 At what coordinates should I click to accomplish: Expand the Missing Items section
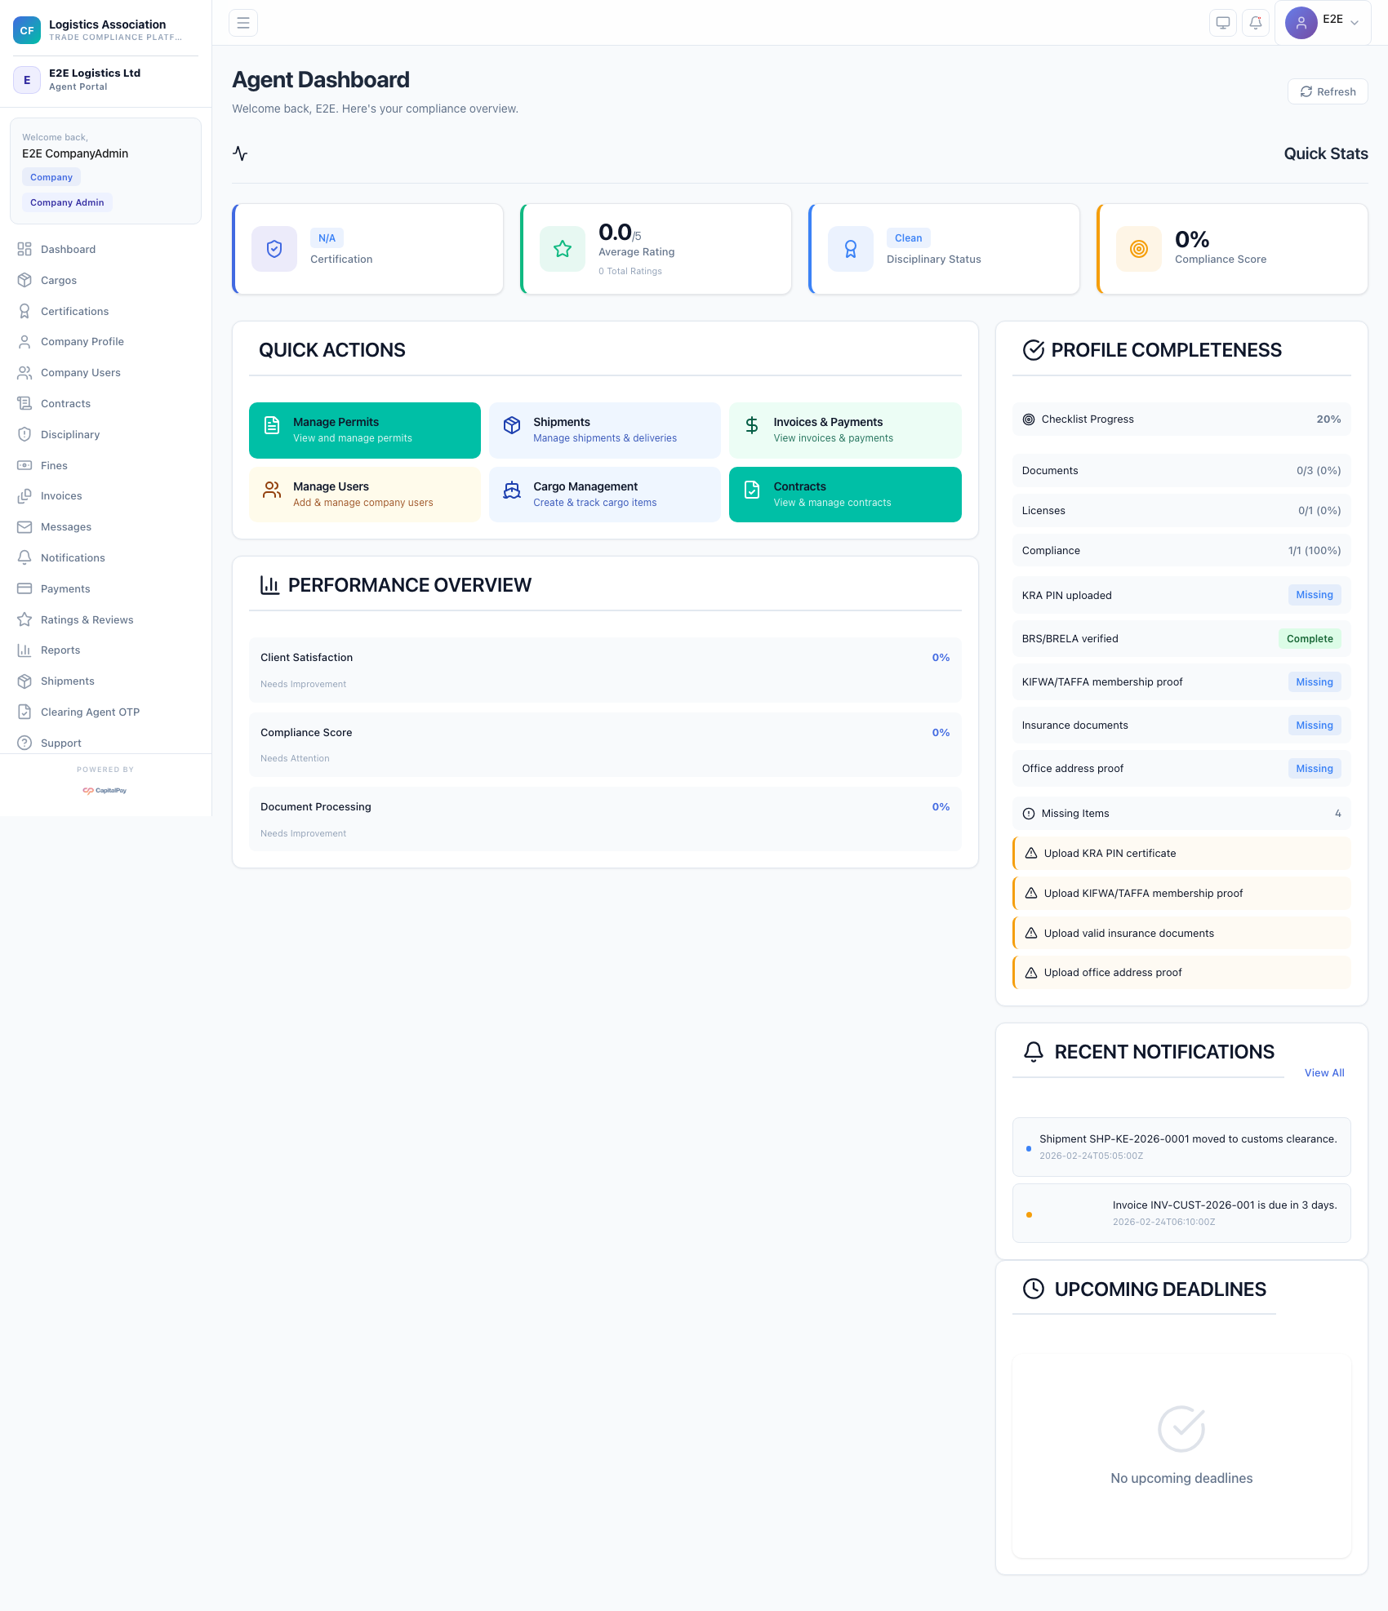click(1181, 813)
